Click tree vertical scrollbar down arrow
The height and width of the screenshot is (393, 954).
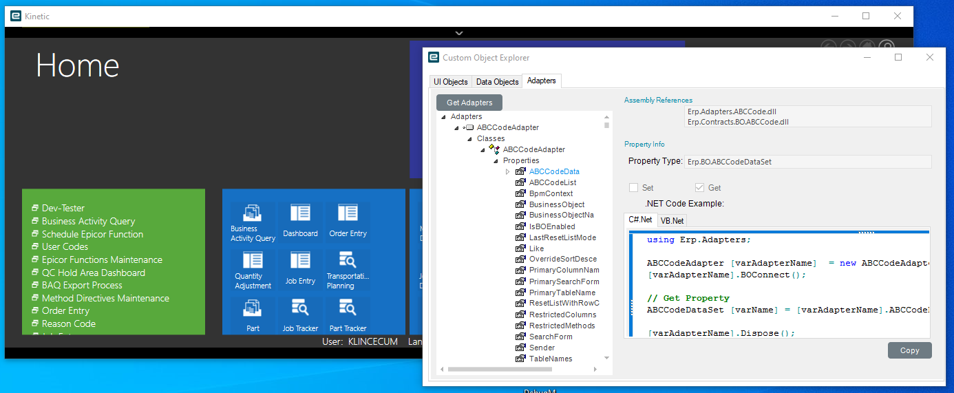[606, 358]
